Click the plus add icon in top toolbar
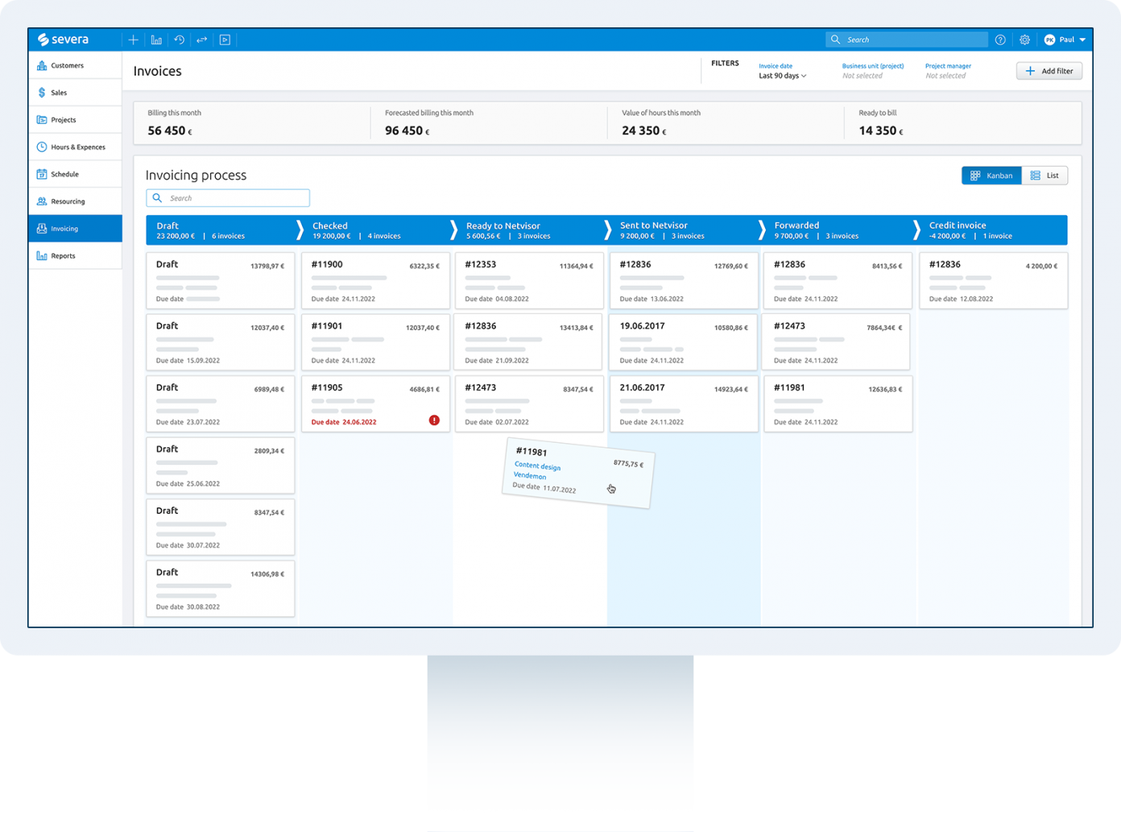 (x=134, y=39)
